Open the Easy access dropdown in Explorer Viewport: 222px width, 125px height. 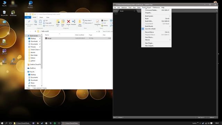tap(88, 23)
